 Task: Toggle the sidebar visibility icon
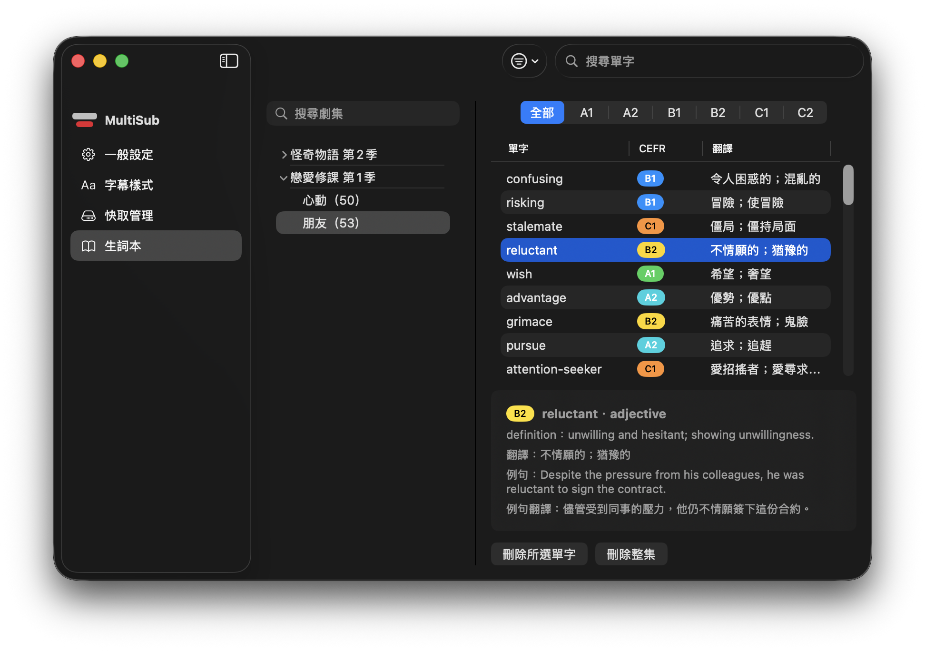click(x=229, y=61)
